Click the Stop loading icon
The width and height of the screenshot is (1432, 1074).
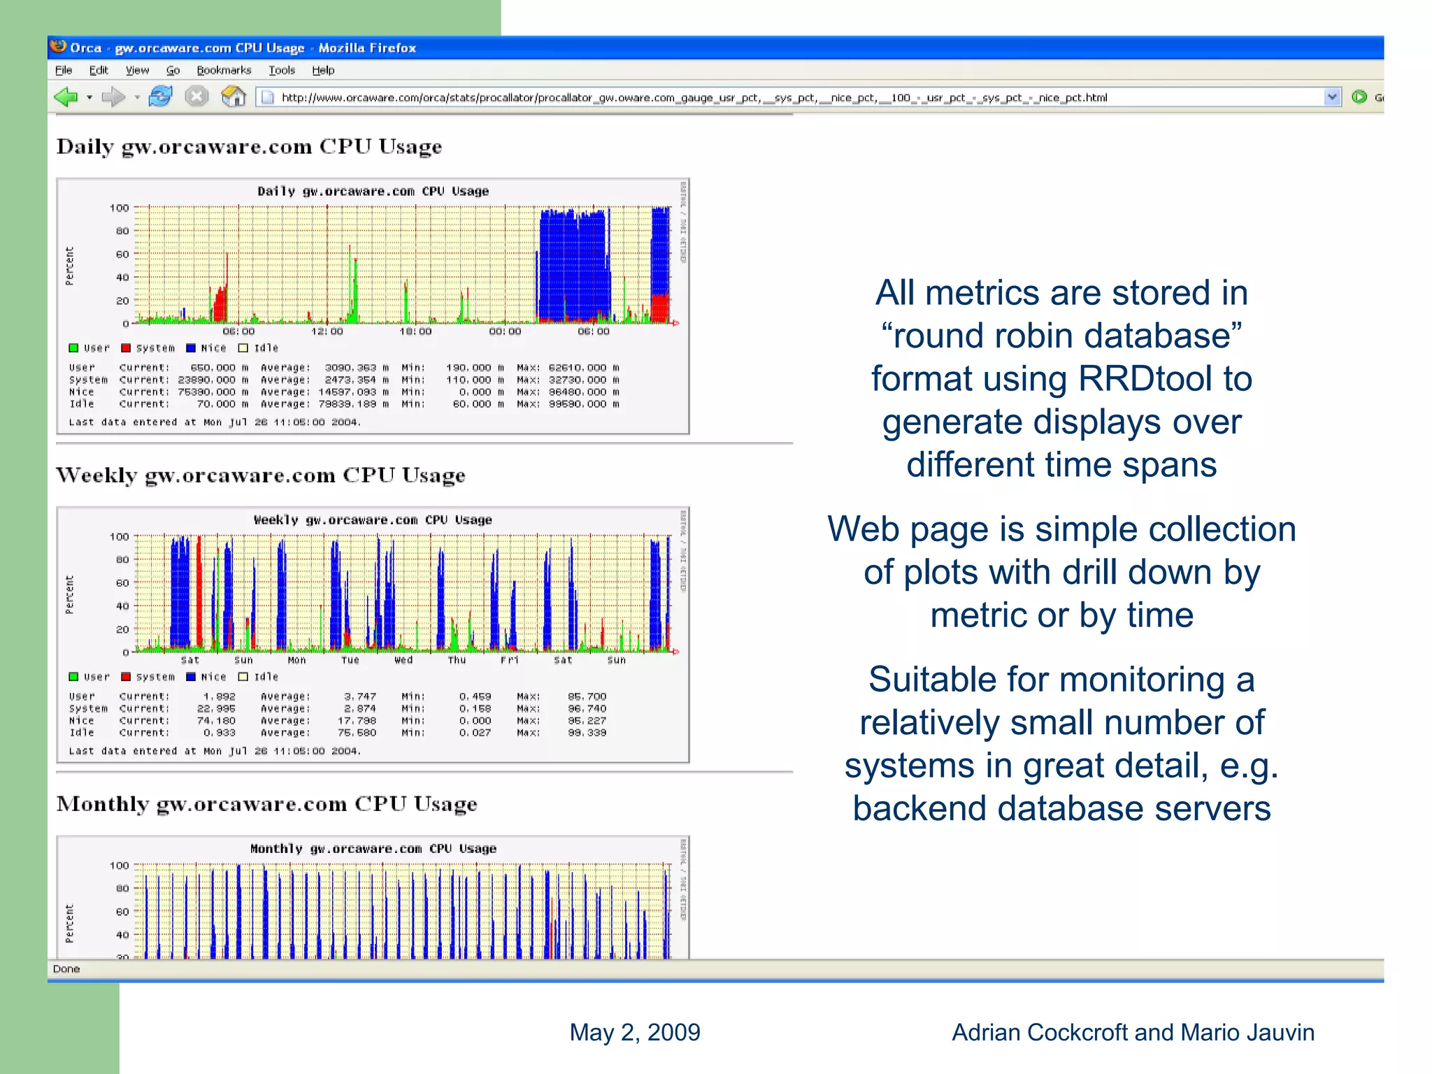click(x=196, y=96)
